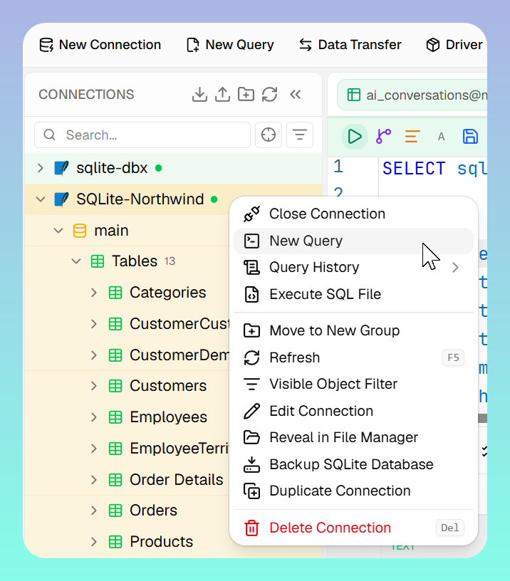Select the main database label
The height and width of the screenshot is (581, 510).
tap(111, 231)
